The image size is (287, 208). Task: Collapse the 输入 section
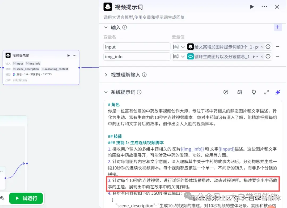106,27
